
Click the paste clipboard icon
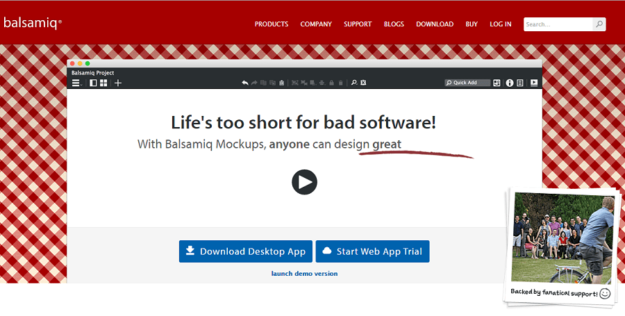[x=282, y=83]
